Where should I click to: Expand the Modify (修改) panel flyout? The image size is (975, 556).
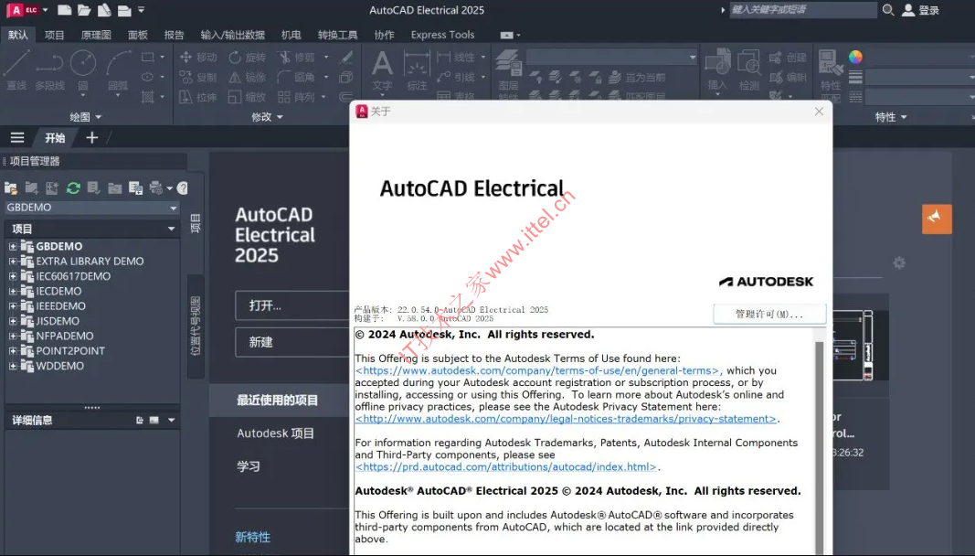click(x=268, y=117)
